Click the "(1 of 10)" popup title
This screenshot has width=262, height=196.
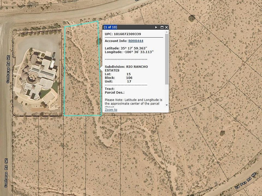[110, 27]
